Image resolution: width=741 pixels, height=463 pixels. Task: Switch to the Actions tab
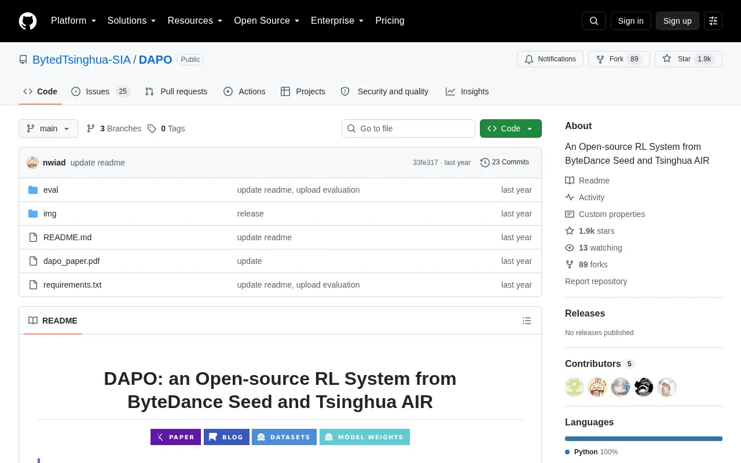point(244,91)
